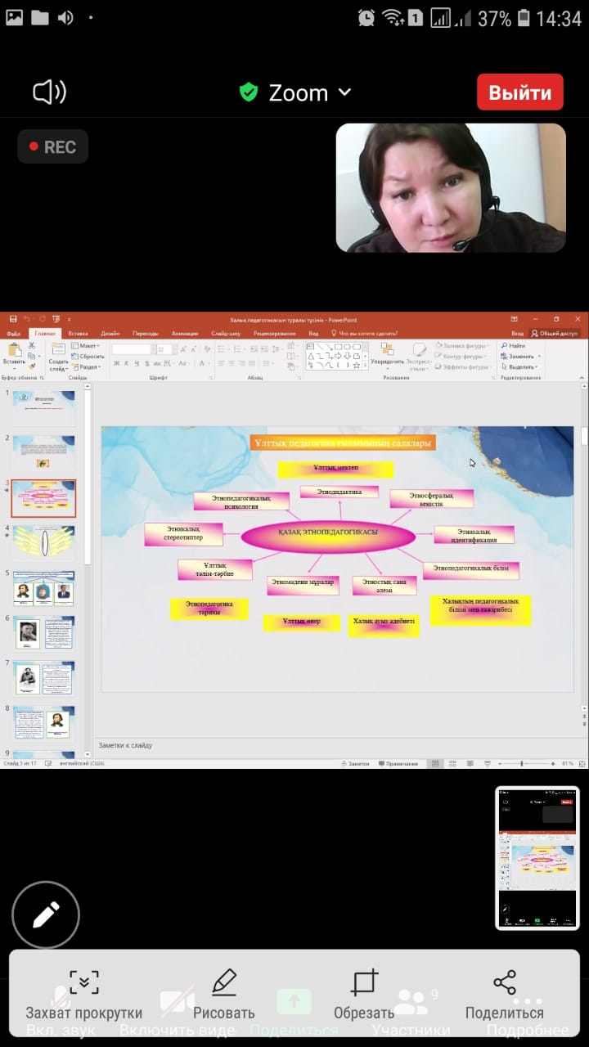Switch to the Вид ribbon tab
The image size is (589, 1047).
pos(313,334)
